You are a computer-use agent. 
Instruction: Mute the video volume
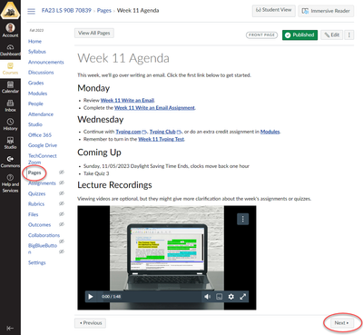click(207, 297)
